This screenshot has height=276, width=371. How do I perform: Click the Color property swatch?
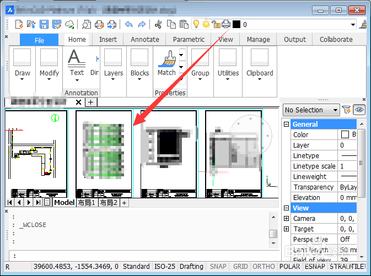pos(345,134)
